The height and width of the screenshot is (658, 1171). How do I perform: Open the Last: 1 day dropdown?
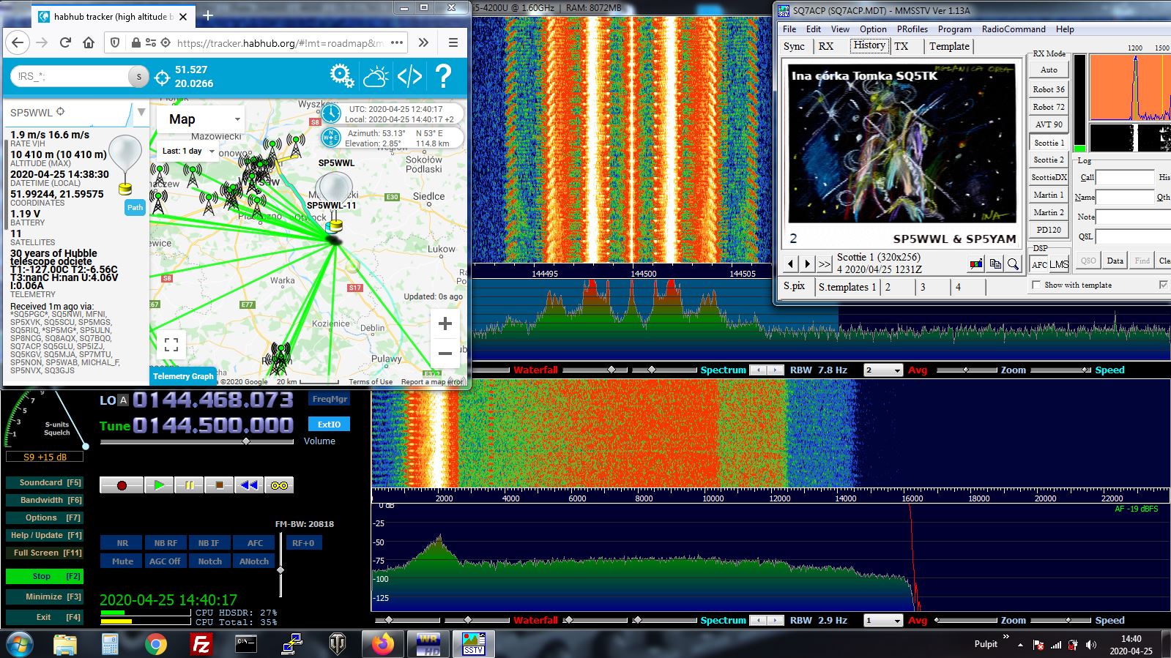pos(187,152)
